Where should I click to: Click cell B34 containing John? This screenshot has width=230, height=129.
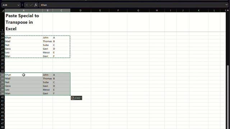click(x=47, y=75)
